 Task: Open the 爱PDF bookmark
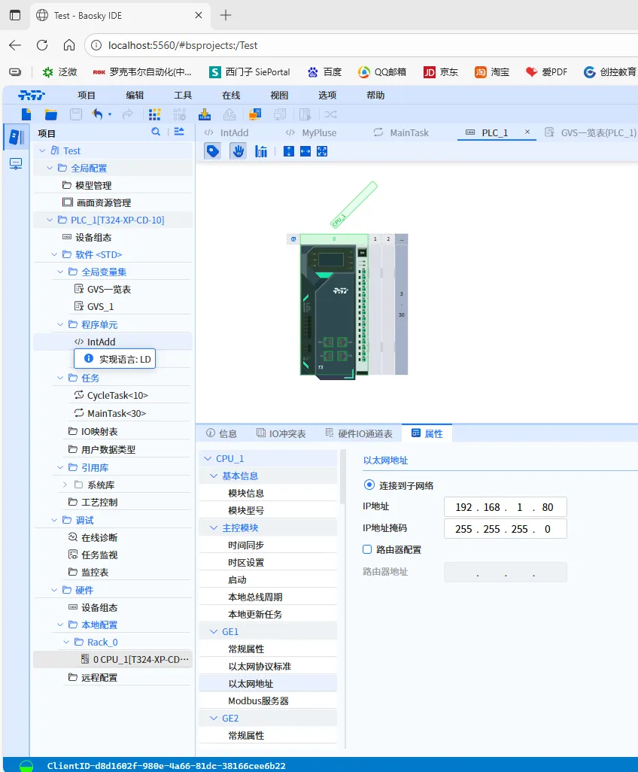point(546,72)
